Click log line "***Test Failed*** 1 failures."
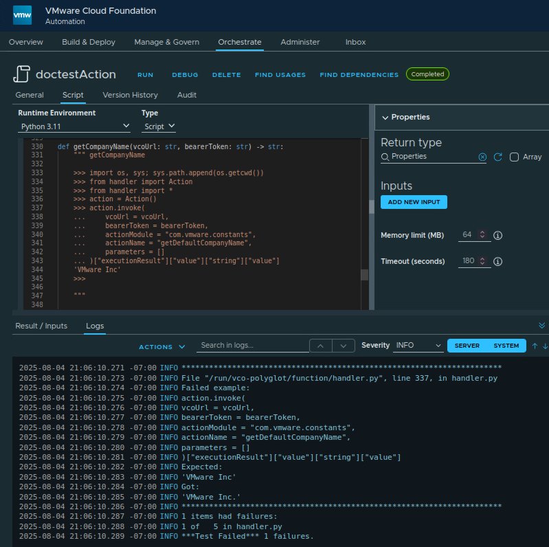Screen dimensions: 549x547 (247, 537)
